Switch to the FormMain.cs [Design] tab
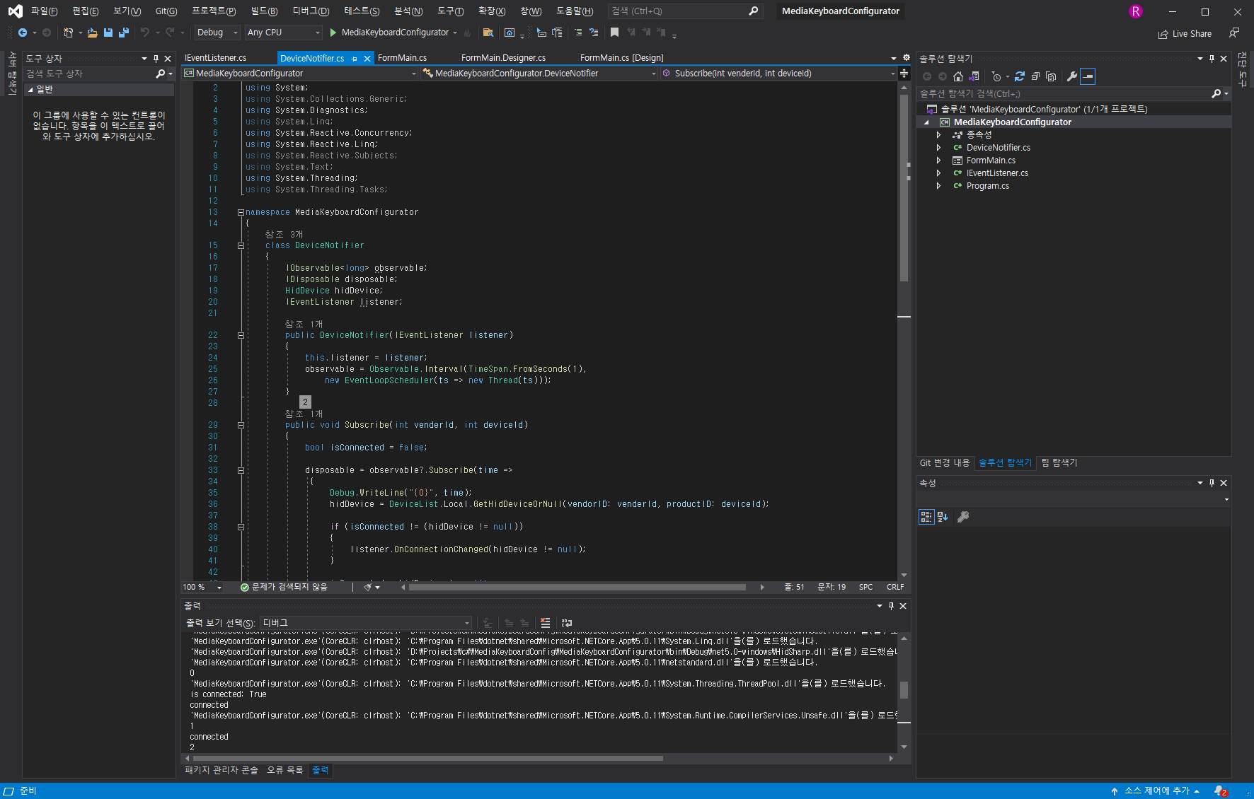Image resolution: width=1254 pixels, height=799 pixels. click(621, 58)
